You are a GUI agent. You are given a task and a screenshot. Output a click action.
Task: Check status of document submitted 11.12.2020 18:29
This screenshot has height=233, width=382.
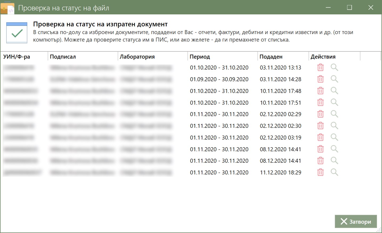pos(334,173)
